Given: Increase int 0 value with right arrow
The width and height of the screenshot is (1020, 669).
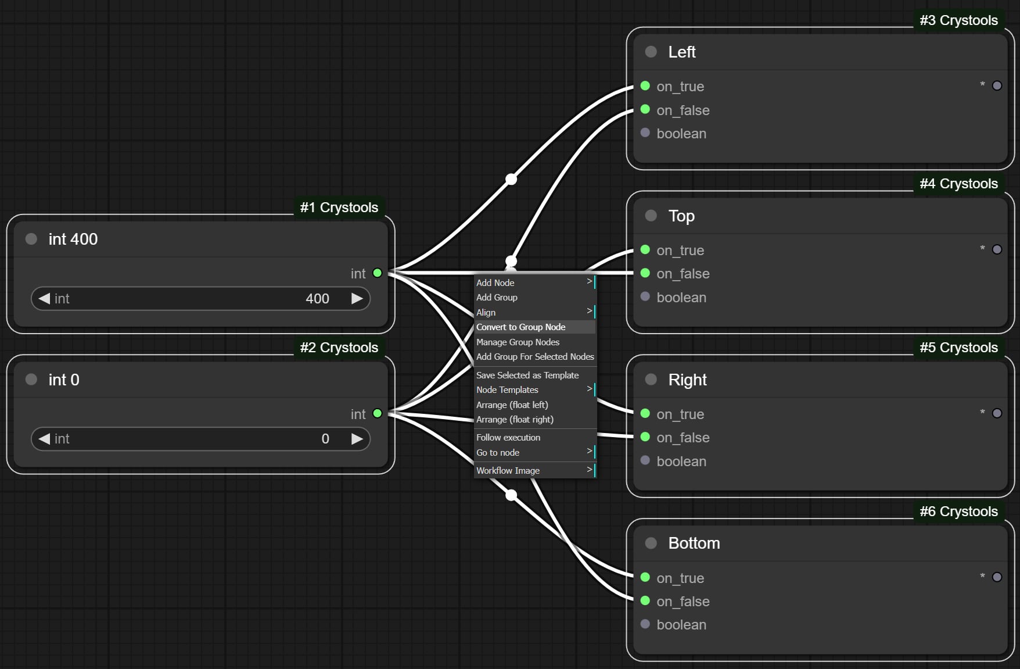Looking at the screenshot, I should 357,439.
